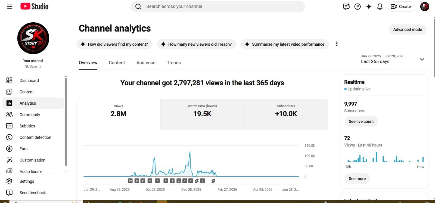The width and height of the screenshot is (435, 203).
Task: Click the Advanced mode button
Action: pos(408,29)
